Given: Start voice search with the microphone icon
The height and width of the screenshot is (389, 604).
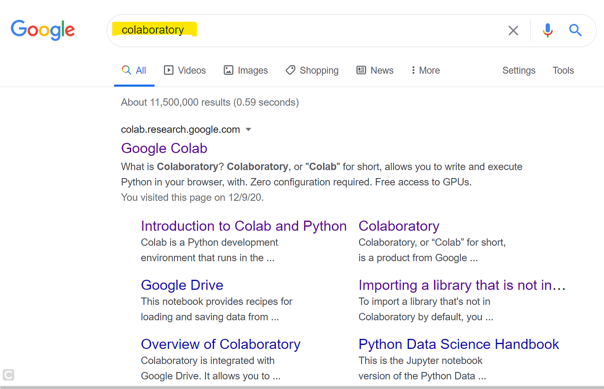Looking at the screenshot, I should pos(547,30).
